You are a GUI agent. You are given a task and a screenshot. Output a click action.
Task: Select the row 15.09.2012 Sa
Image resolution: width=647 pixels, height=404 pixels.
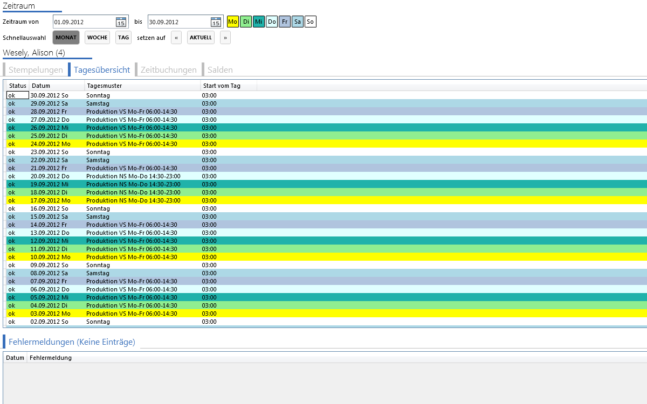coord(327,217)
